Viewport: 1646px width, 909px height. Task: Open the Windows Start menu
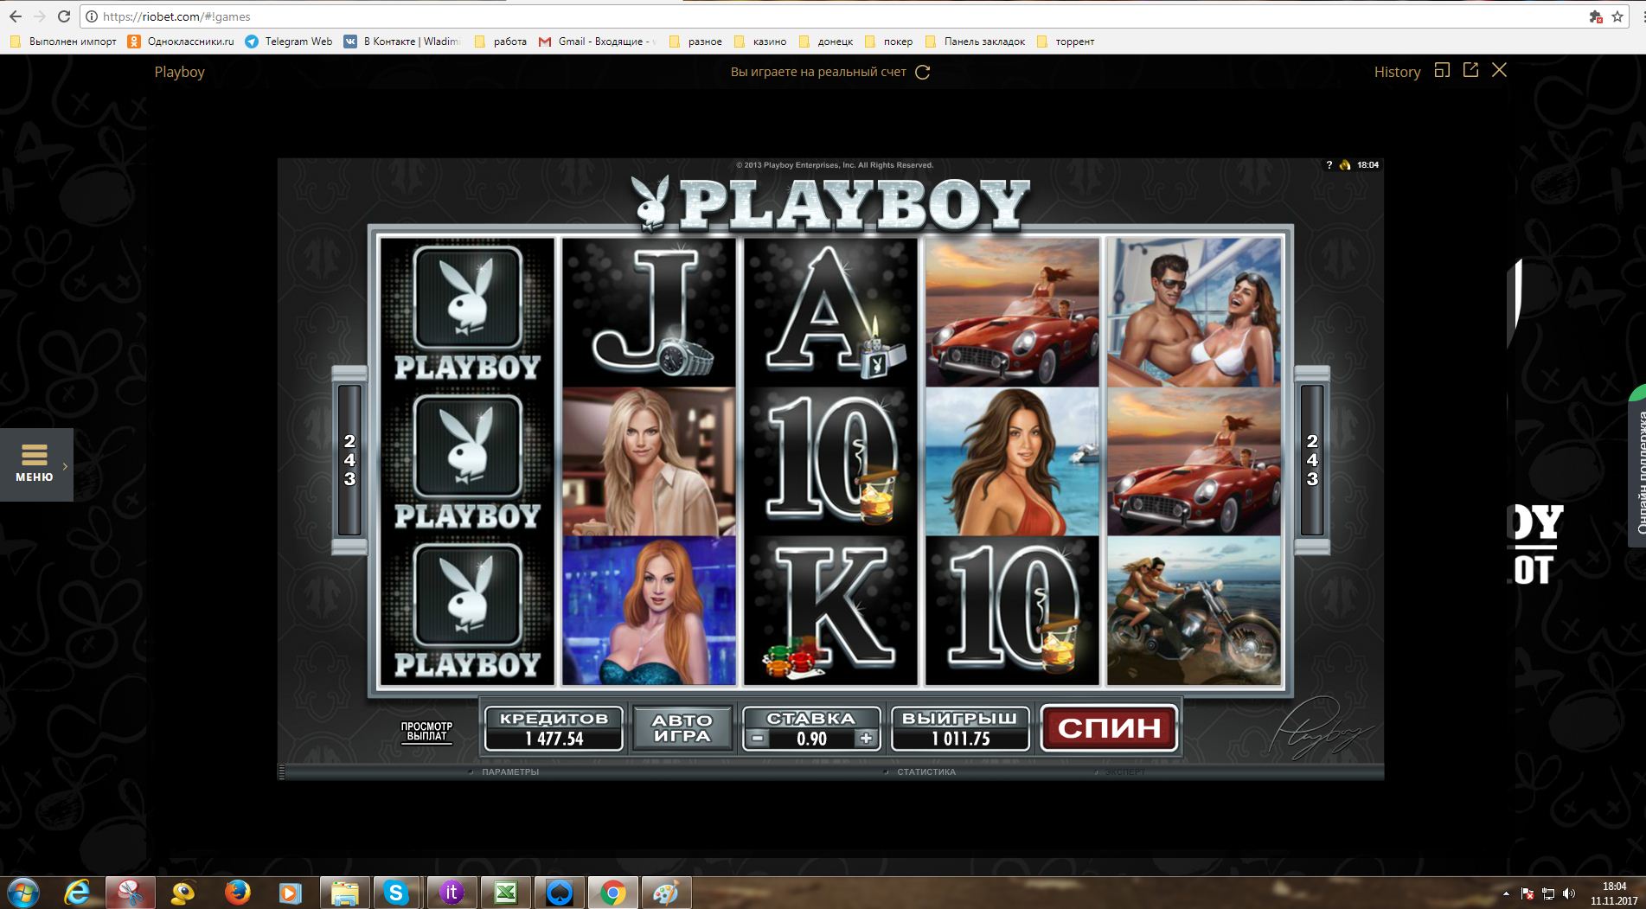(x=23, y=892)
